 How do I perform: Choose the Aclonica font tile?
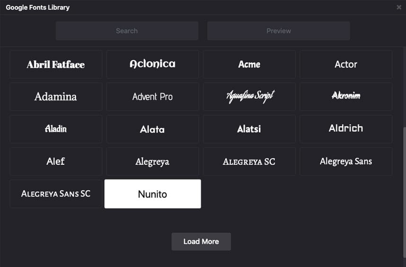coord(152,64)
